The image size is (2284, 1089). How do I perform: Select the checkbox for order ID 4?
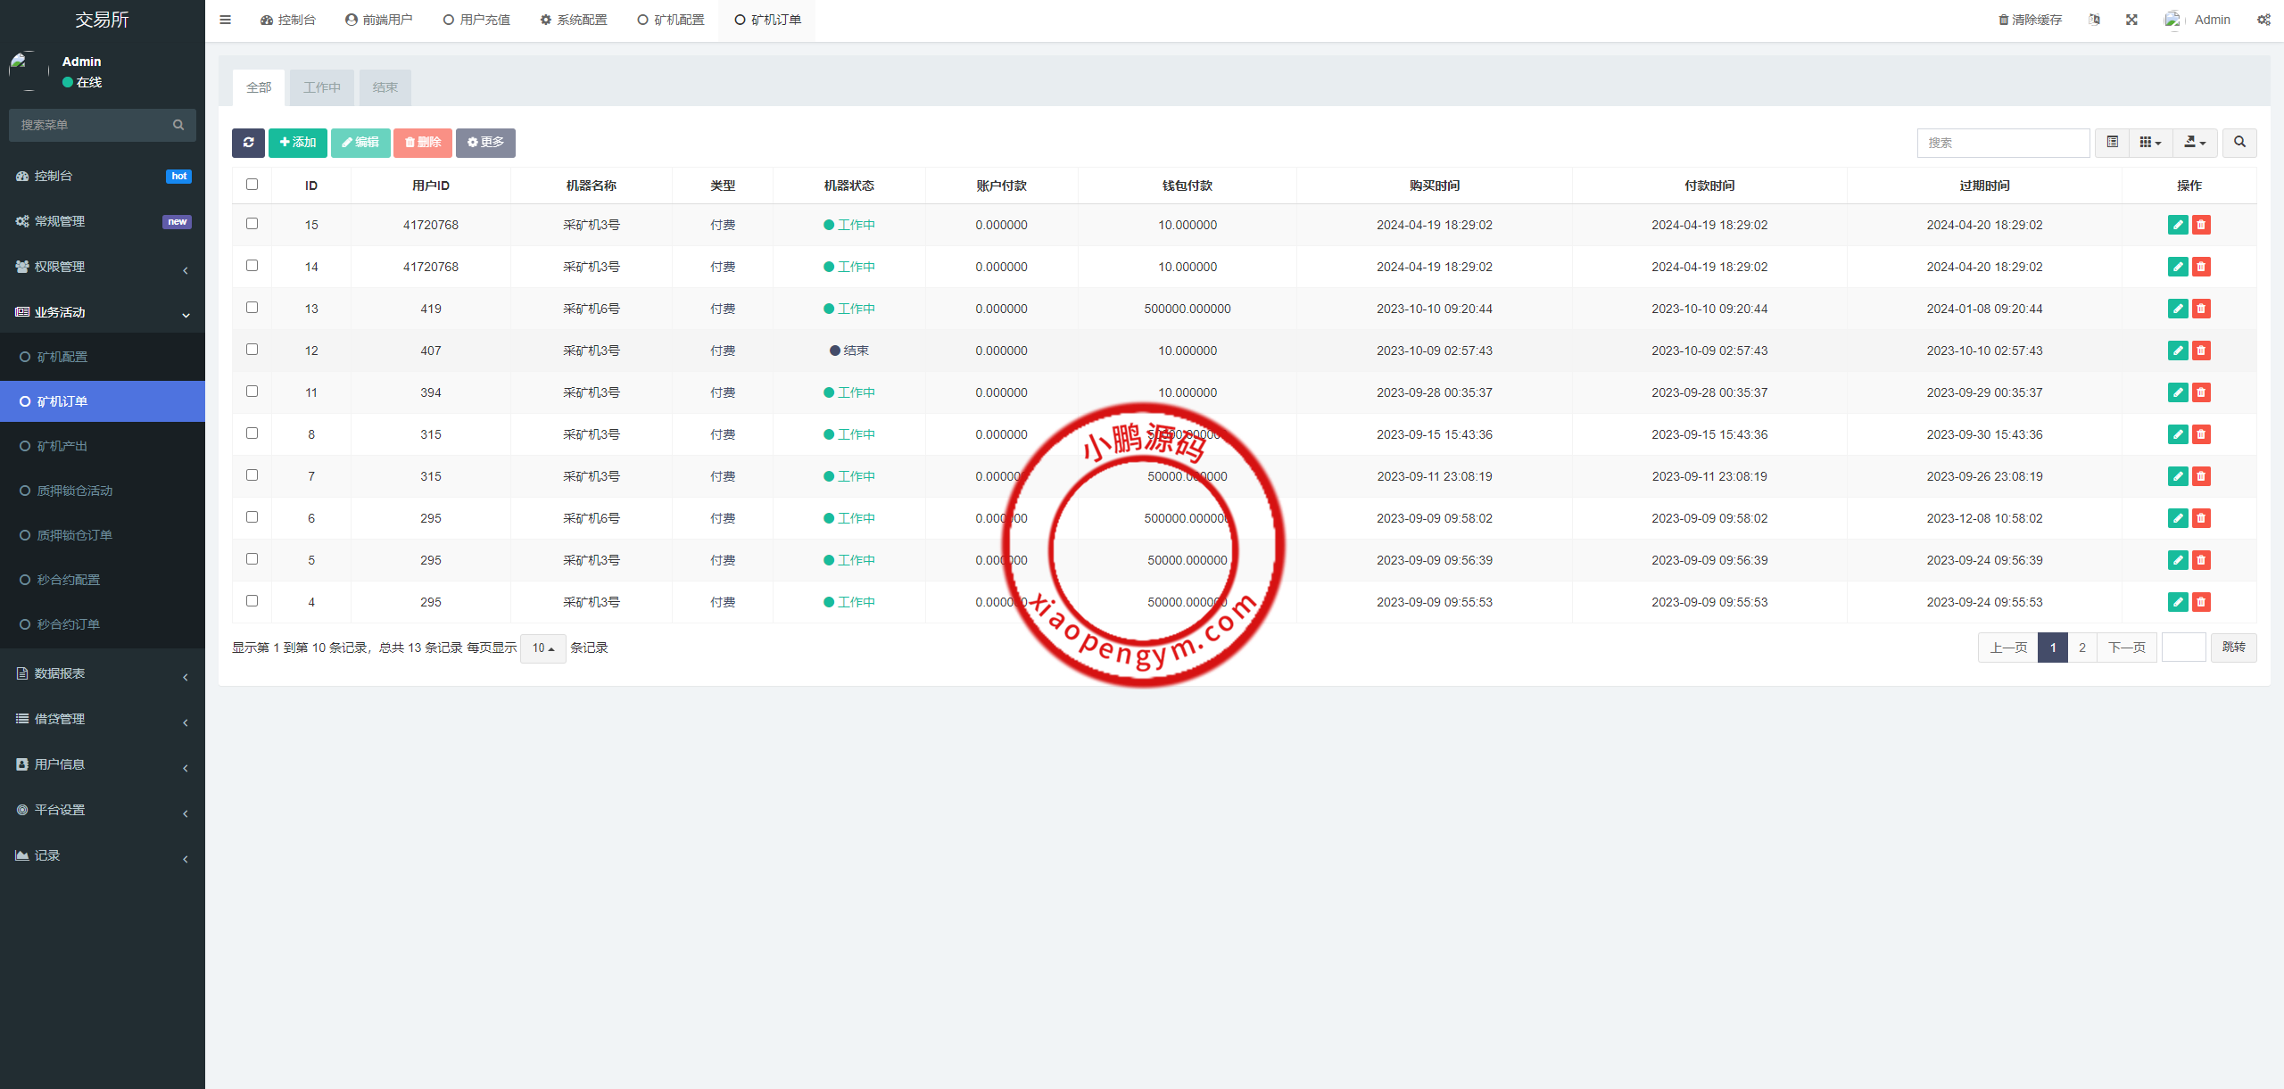[252, 601]
